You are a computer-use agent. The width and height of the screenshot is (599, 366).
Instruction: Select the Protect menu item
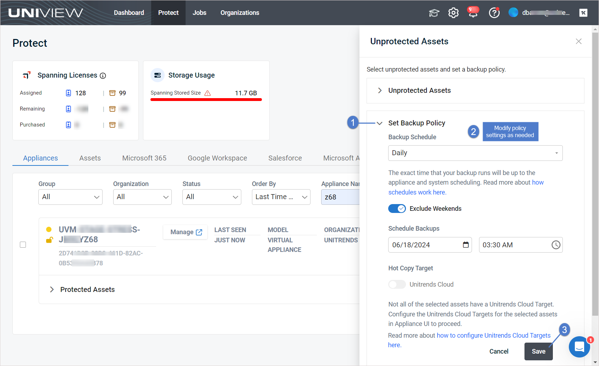pos(168,13)
